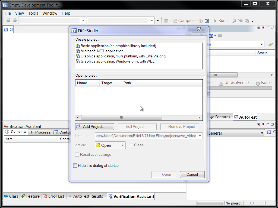Image resolution: width=278 pixels, height=208 pixels.
Task: Switch to the Class tab at the bottom
Action: click(x=11, y=196)
